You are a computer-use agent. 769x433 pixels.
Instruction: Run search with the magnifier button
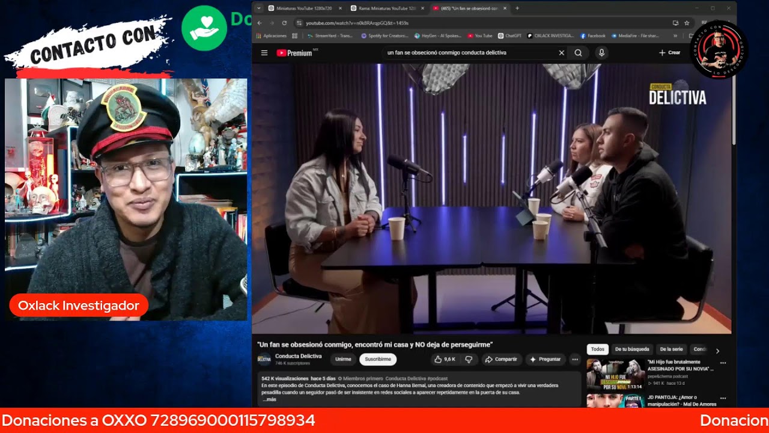point(578,53)
